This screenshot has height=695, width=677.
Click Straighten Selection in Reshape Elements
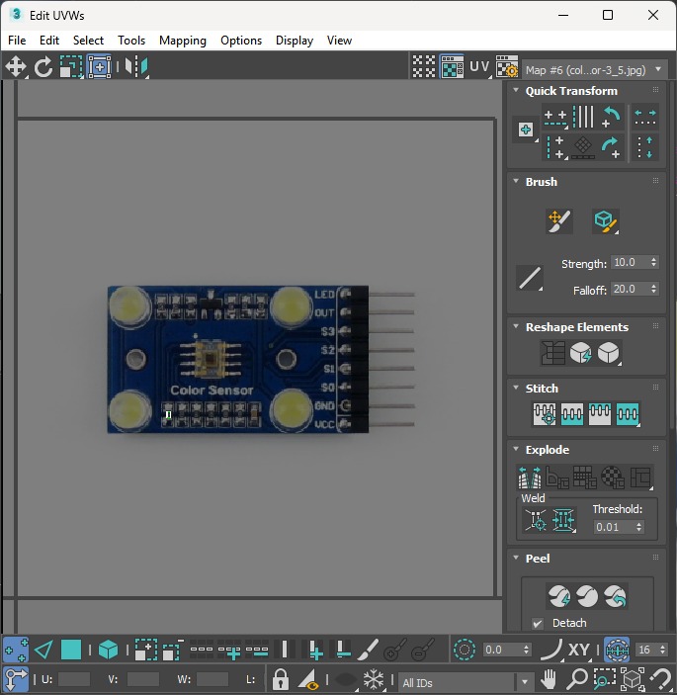coord(552,353)
